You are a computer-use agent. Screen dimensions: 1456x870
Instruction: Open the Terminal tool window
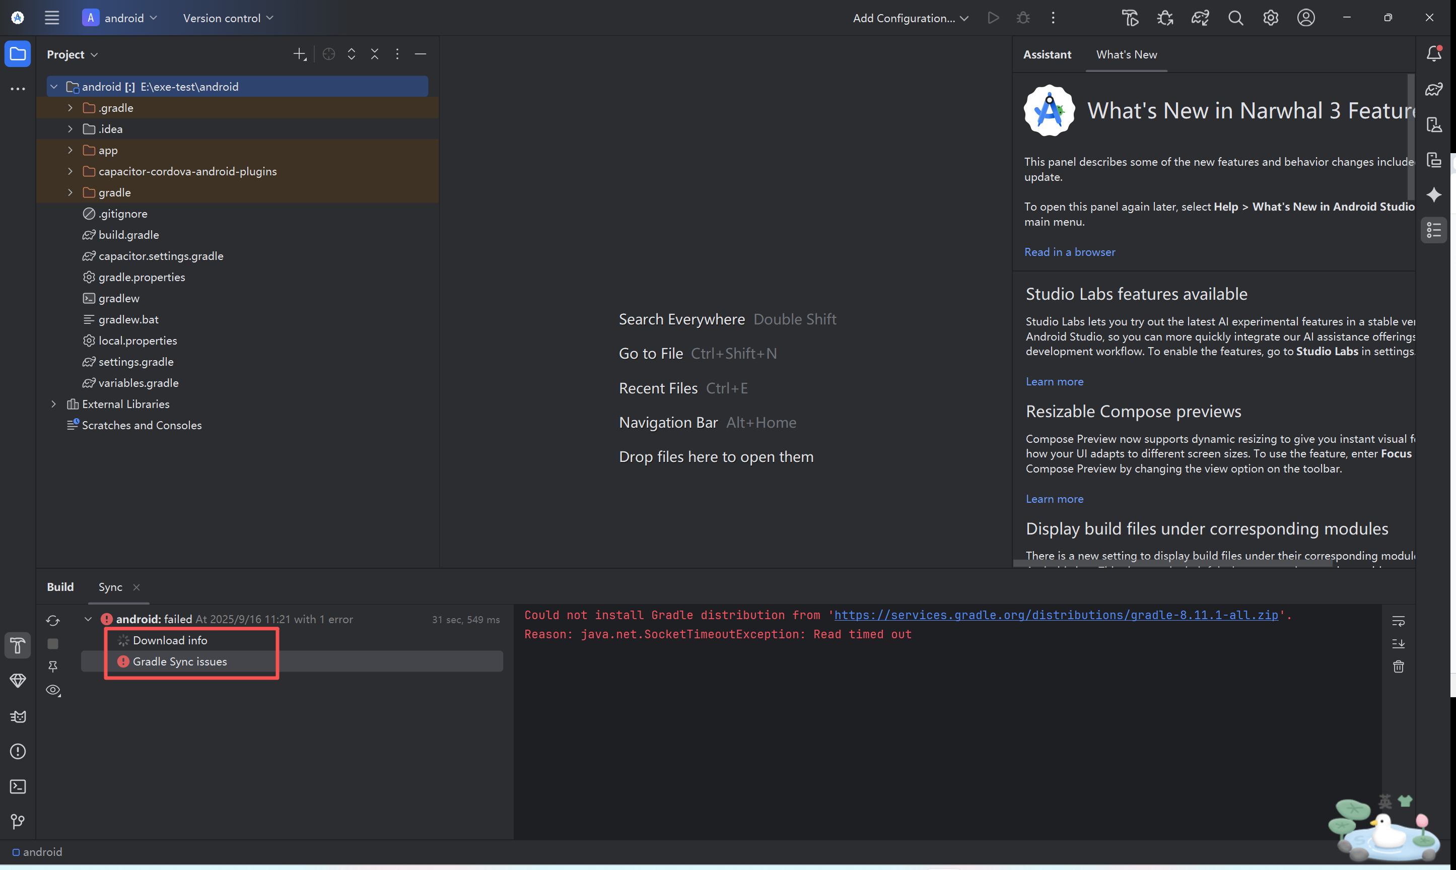pyautogui.click(x=18, y=787)
